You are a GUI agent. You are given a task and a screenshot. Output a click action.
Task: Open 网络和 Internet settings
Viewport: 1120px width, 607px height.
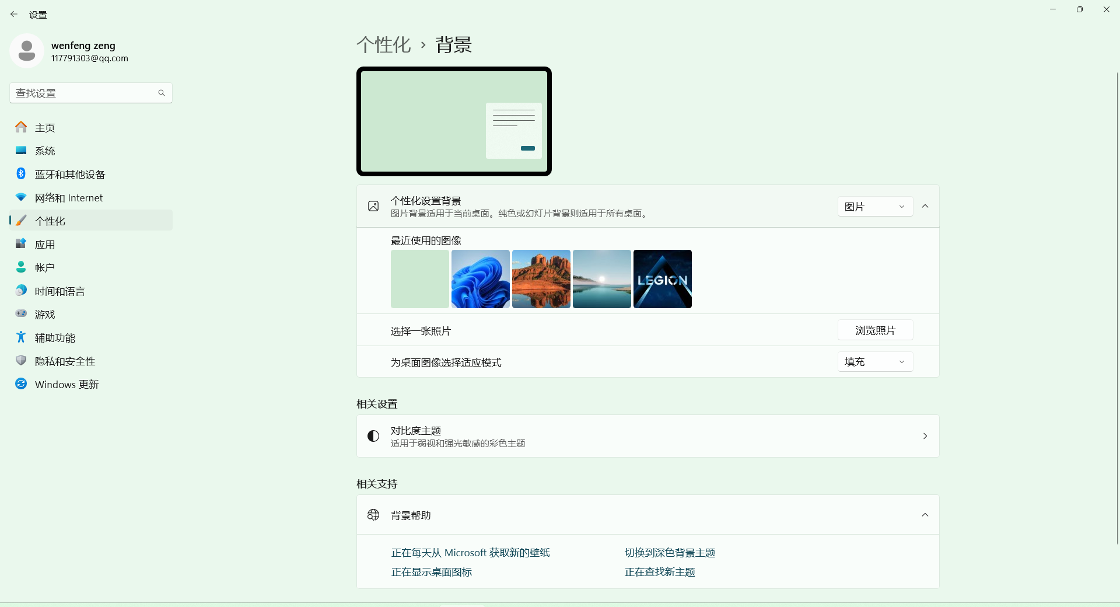point(91,197)
